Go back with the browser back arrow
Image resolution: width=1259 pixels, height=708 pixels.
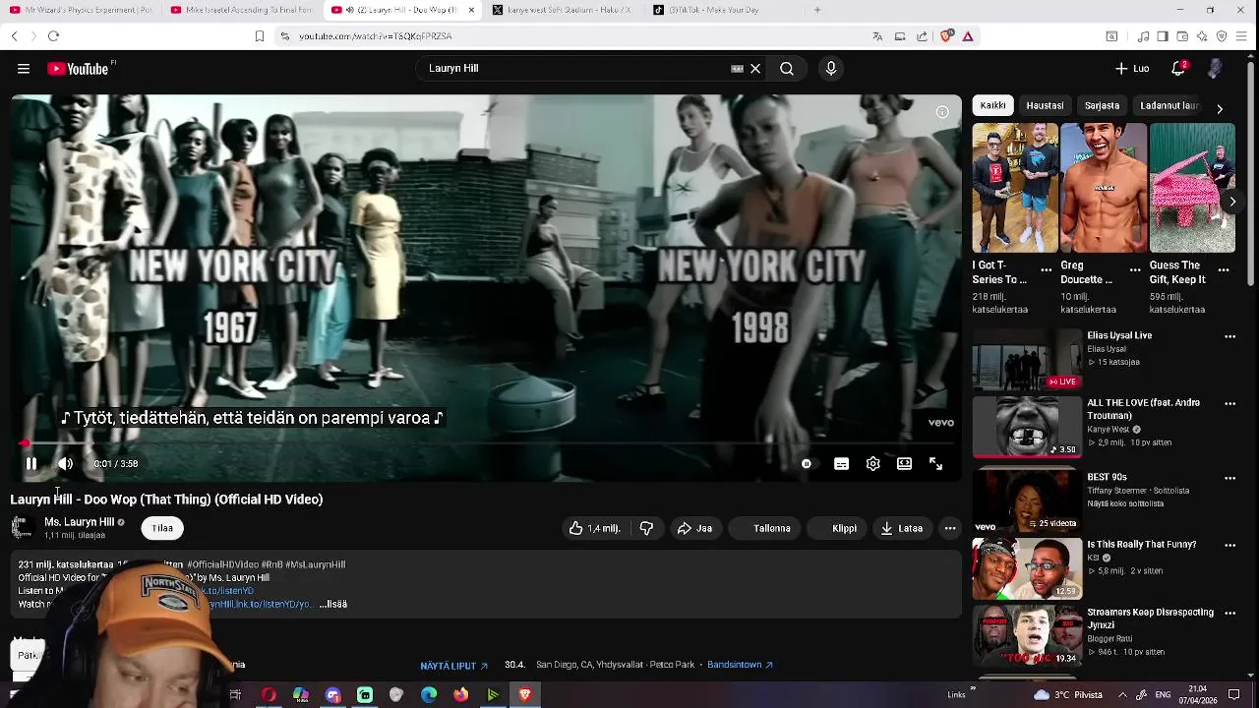click(14, 36)
